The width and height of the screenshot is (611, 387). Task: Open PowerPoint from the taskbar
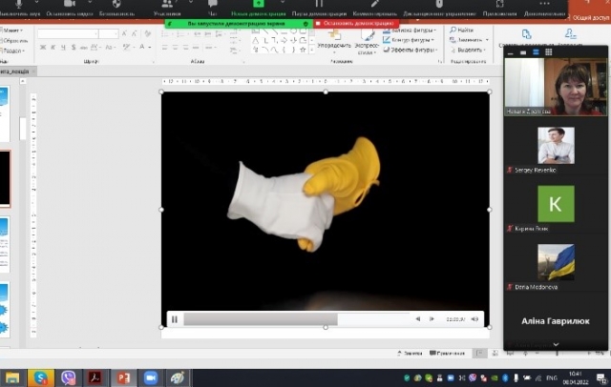tap(123, 377)
